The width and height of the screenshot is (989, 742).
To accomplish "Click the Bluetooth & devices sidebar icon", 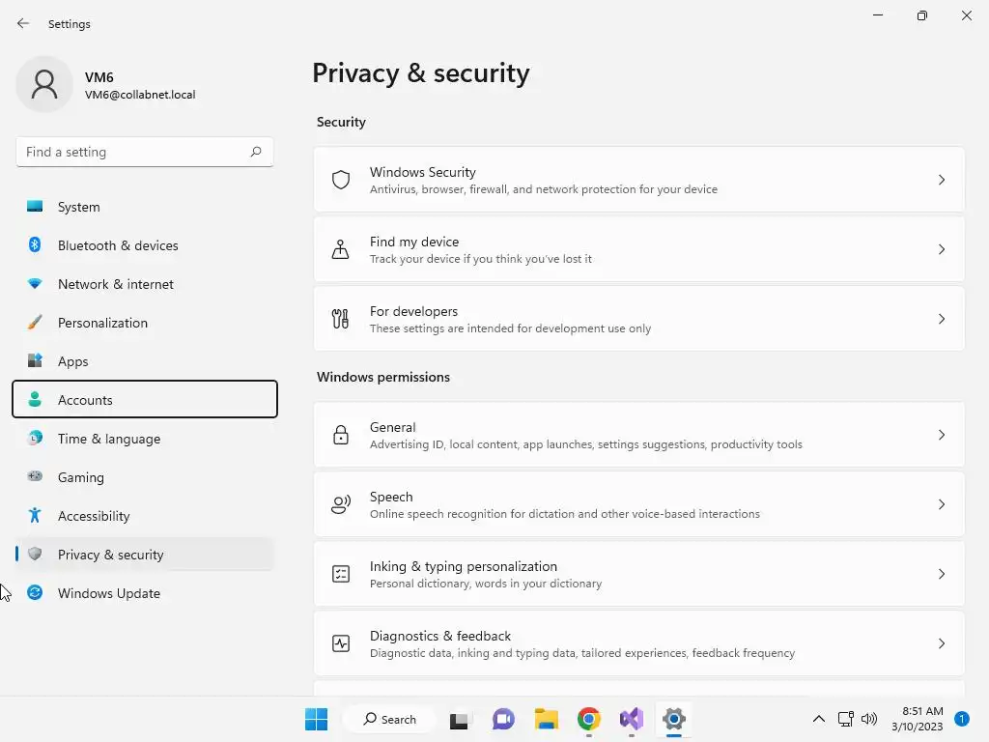I will (35, 245).
